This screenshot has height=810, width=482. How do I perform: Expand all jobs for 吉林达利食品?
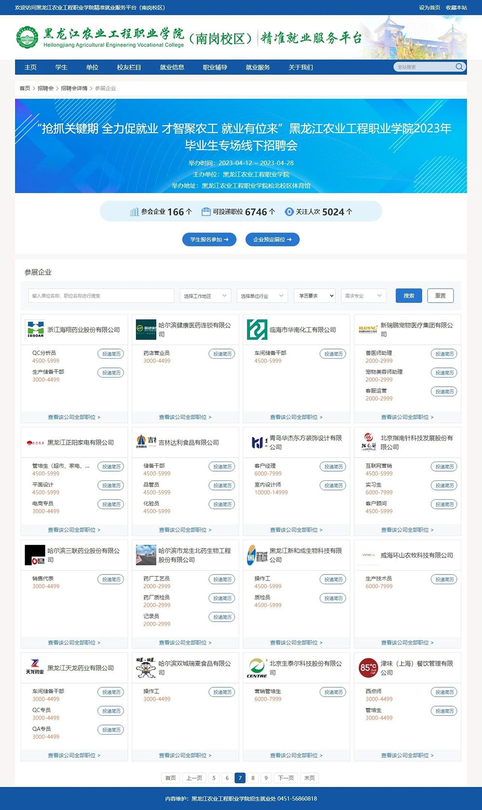point(185,530)
